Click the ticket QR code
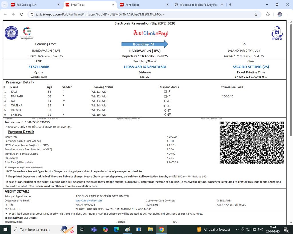The image size is (293, 234). click(252, 143)
